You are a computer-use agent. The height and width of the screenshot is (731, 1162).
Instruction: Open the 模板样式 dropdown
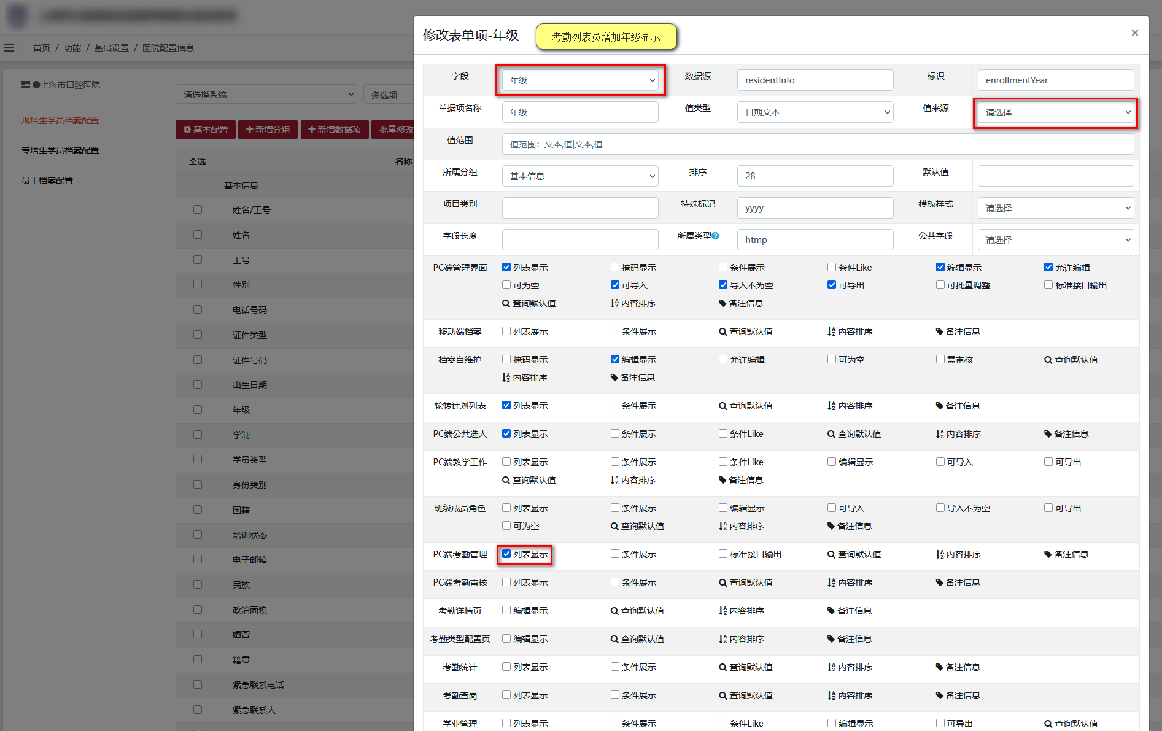1056,208
